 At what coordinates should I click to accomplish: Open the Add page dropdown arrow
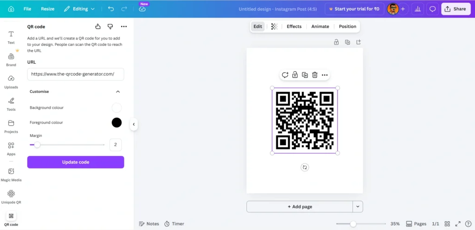(x=358, y=207)
